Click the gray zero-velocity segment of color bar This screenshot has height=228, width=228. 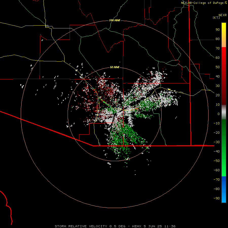[x=224, y=112]
